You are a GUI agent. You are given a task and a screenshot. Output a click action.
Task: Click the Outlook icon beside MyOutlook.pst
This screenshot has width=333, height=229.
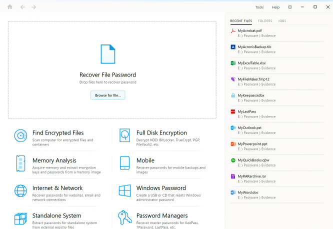pos(233,127)
